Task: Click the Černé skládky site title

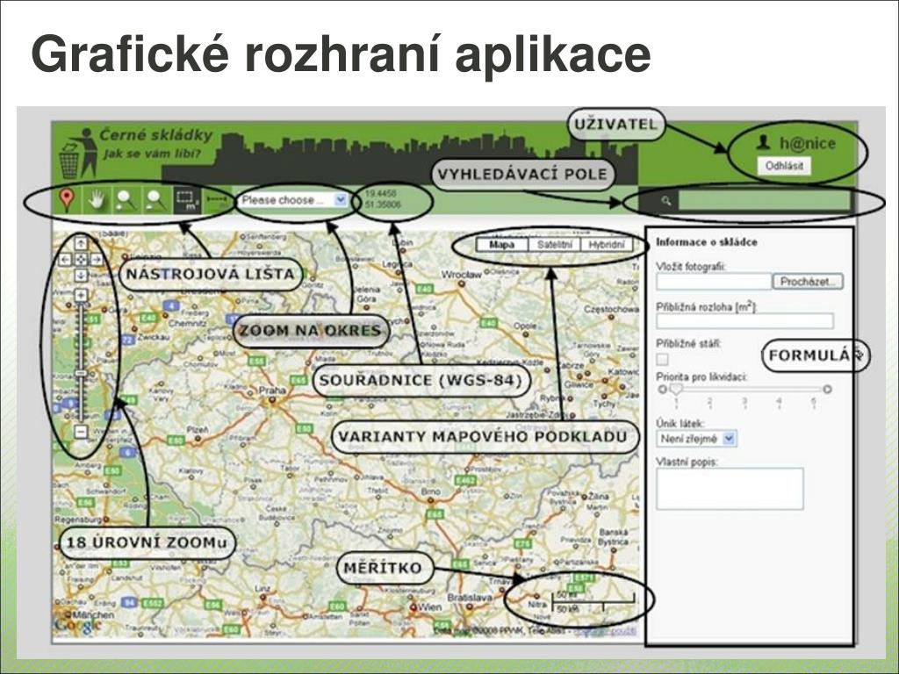Action: click(156, 135)
